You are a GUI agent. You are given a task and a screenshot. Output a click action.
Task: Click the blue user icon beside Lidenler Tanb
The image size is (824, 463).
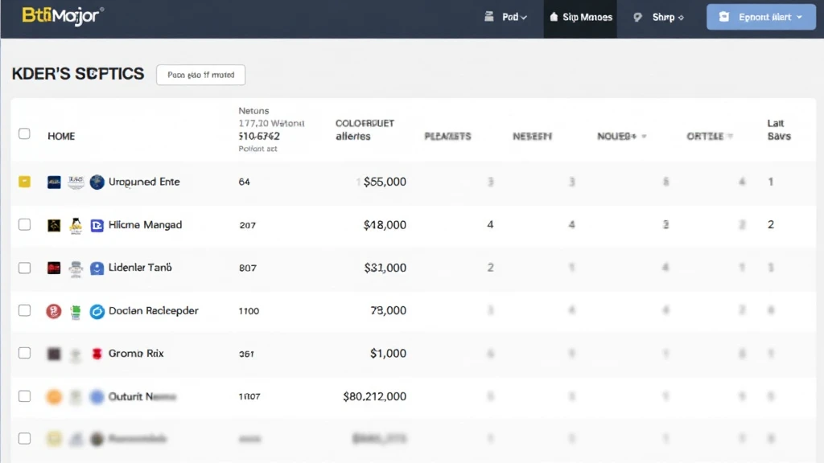point(97,268)
